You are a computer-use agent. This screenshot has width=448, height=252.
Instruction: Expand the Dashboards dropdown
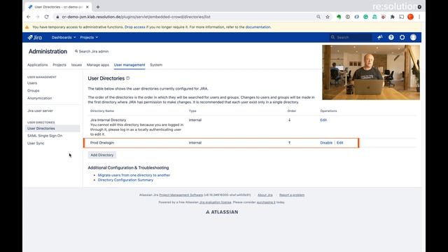pos(64,37)
